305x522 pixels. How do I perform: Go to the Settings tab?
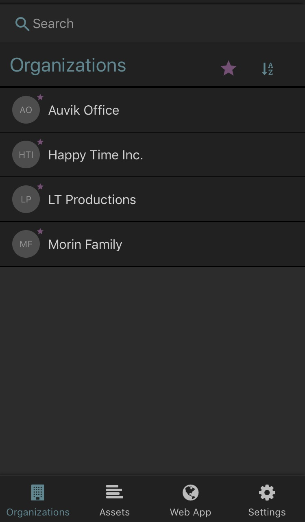[267, 500]
